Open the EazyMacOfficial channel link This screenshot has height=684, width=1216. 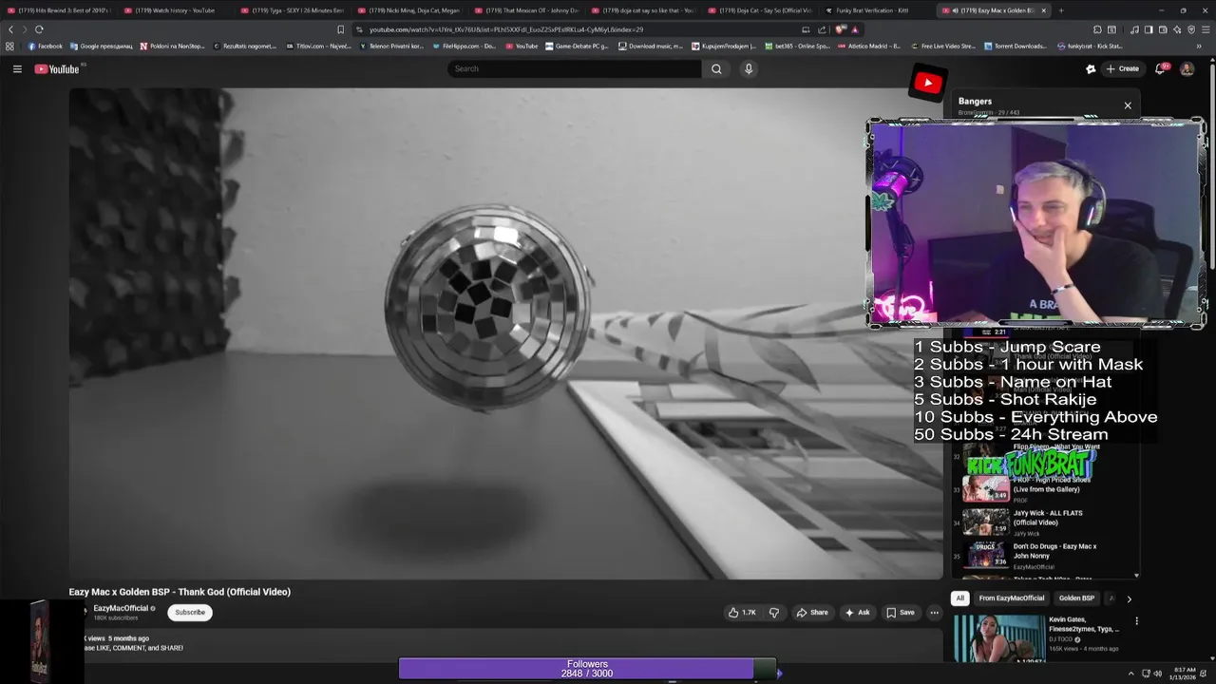pos(121,608)
